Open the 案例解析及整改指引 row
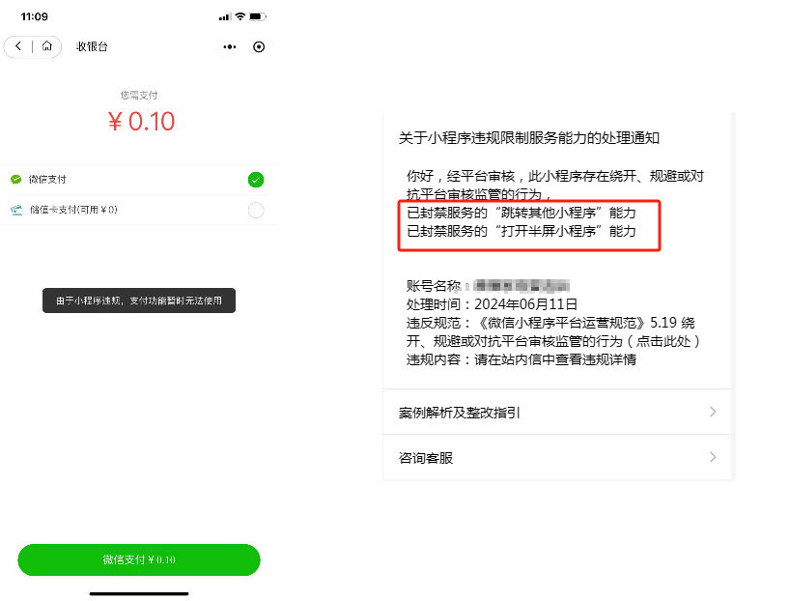The height and width of the screenshot is (601, 790). (556, 412)
